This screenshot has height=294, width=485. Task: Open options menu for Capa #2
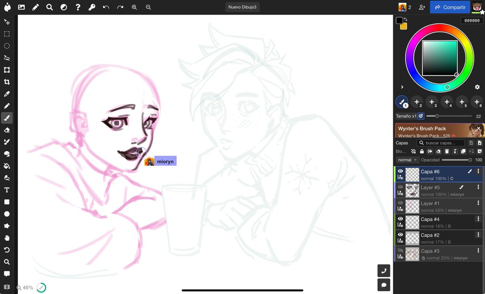[478, 235]
